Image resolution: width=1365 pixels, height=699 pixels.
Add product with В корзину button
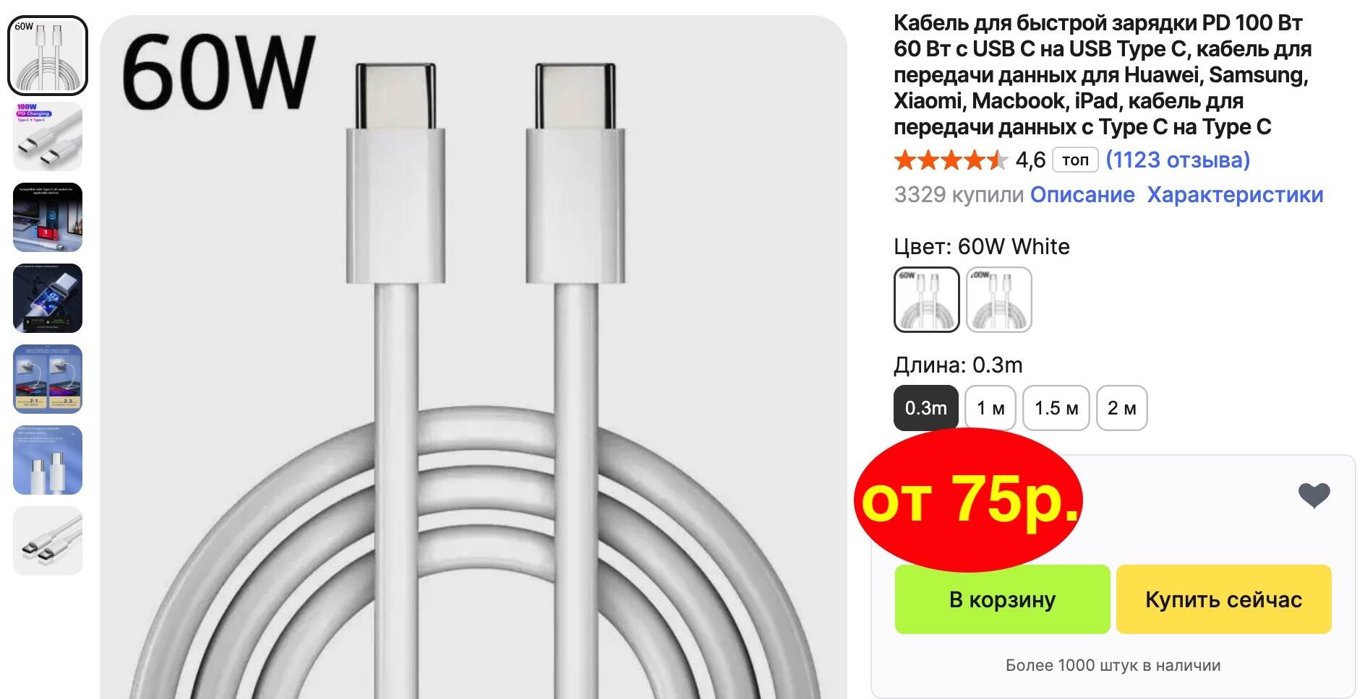coord(1002,599)
